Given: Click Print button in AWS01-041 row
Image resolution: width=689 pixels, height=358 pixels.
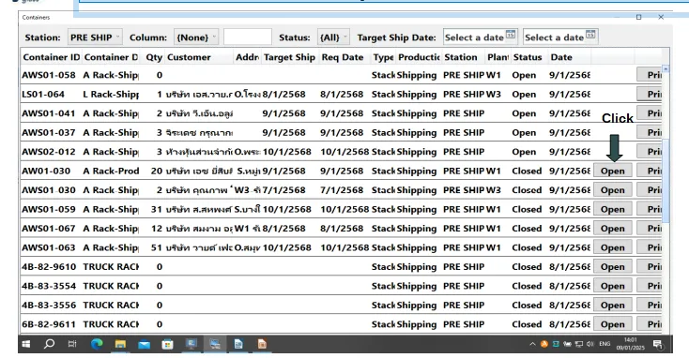Looking at the screenshot, I should (x=650, y=113).
